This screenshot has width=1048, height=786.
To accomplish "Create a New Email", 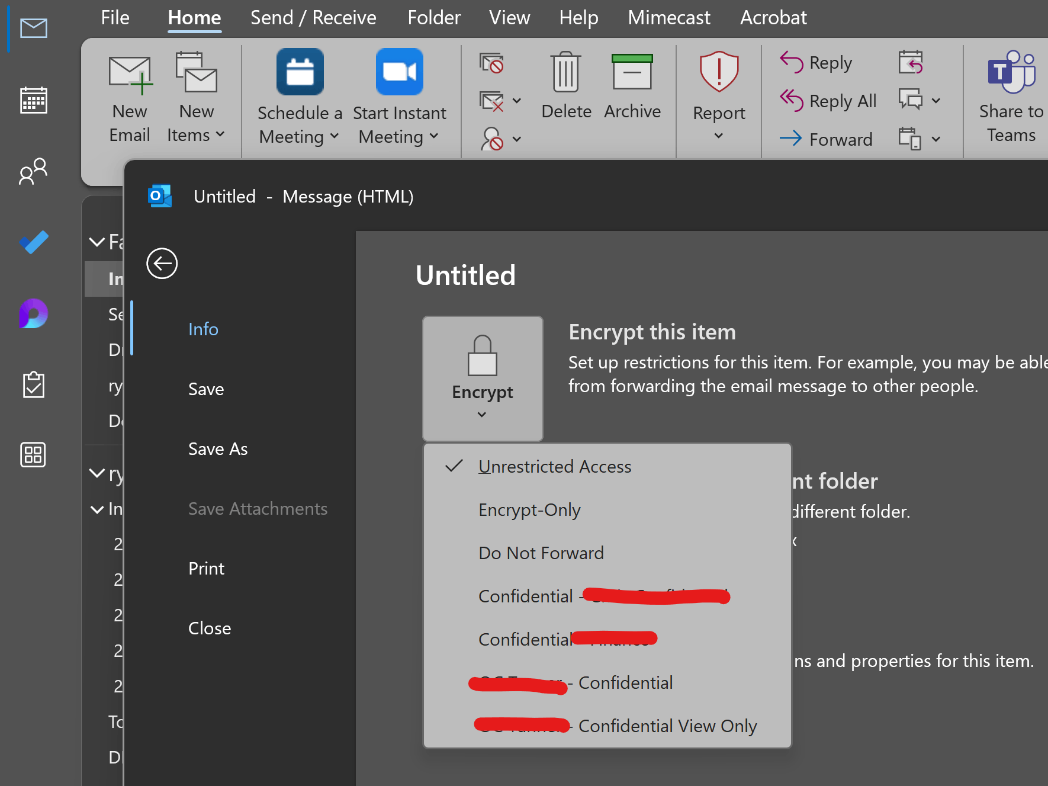I will tap(130, 98).
